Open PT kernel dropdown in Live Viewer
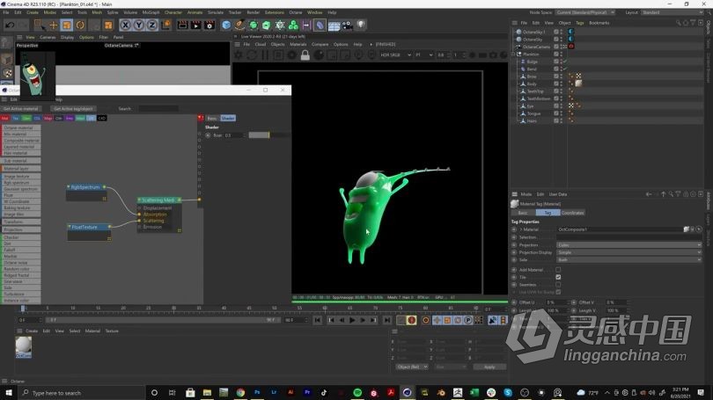 (x=423, y=55)
